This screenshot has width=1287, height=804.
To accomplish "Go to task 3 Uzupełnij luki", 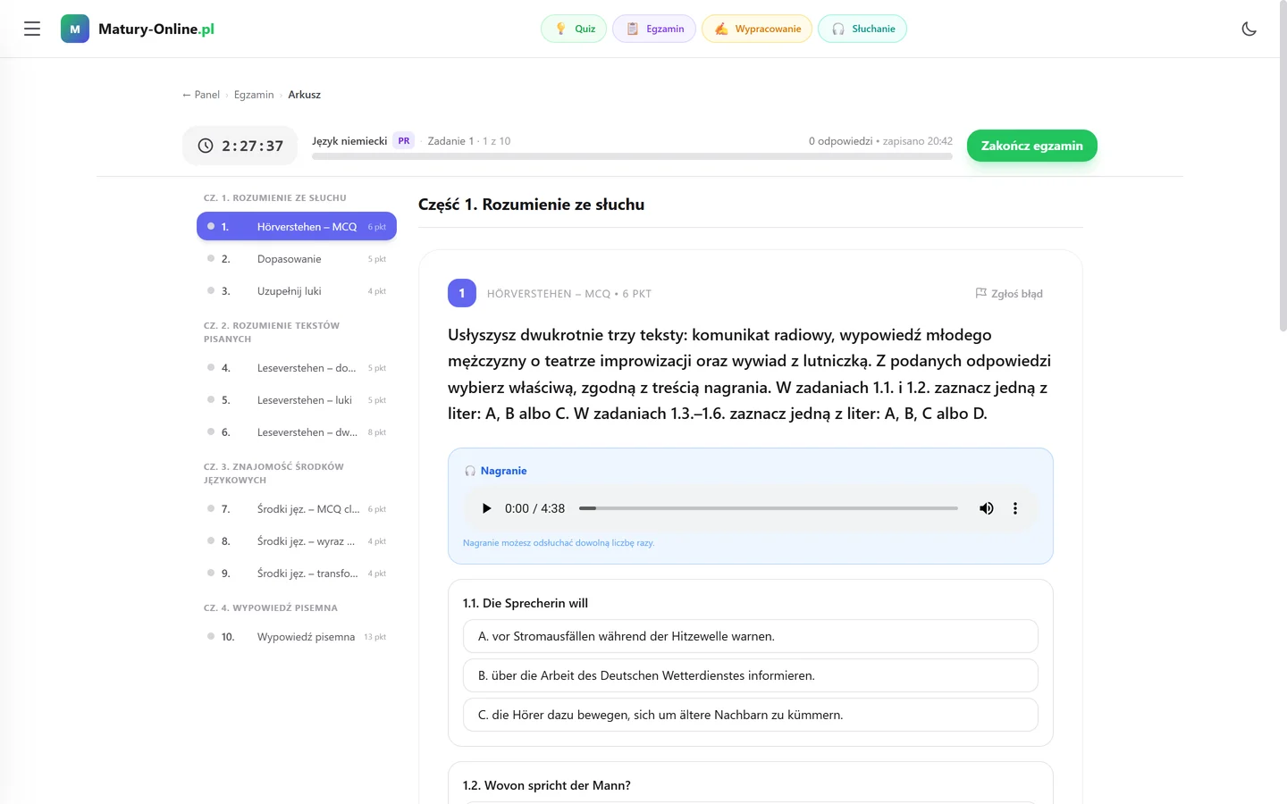I will pos(297,291).
